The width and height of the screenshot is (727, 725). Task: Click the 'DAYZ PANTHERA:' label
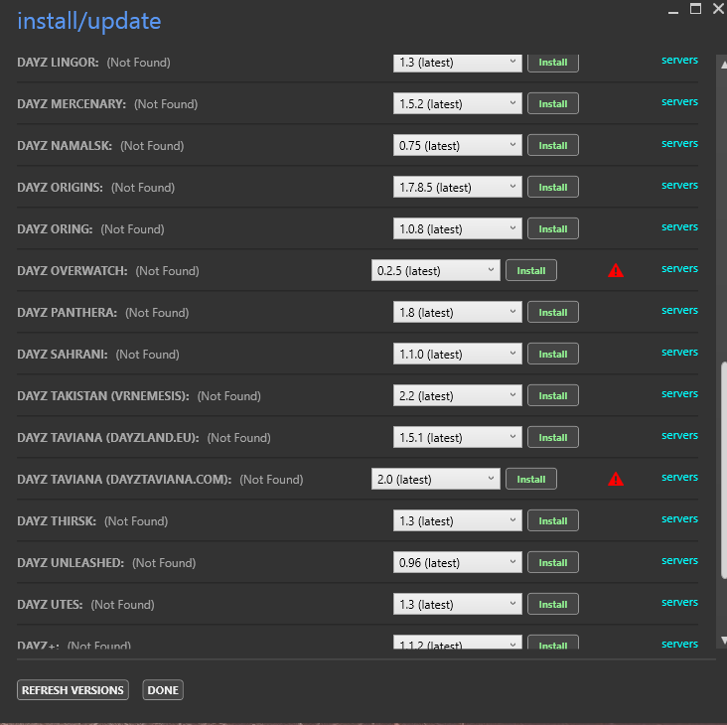click(67, 313)
